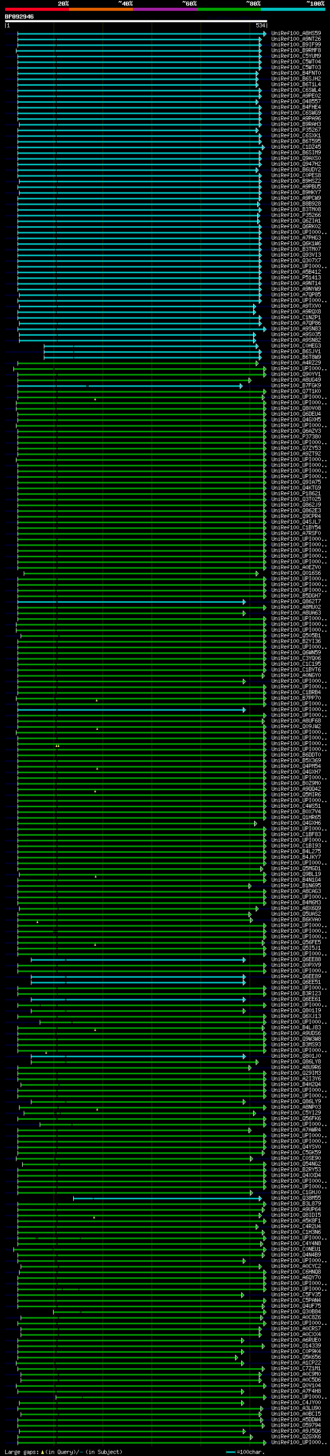Select label UniRef100_Q6EE88

[296, 960]
